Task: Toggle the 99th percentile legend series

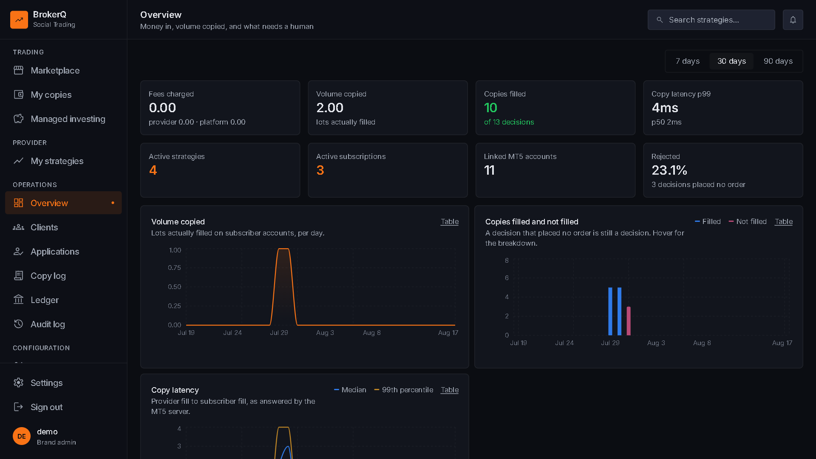Action: point(404,390)
